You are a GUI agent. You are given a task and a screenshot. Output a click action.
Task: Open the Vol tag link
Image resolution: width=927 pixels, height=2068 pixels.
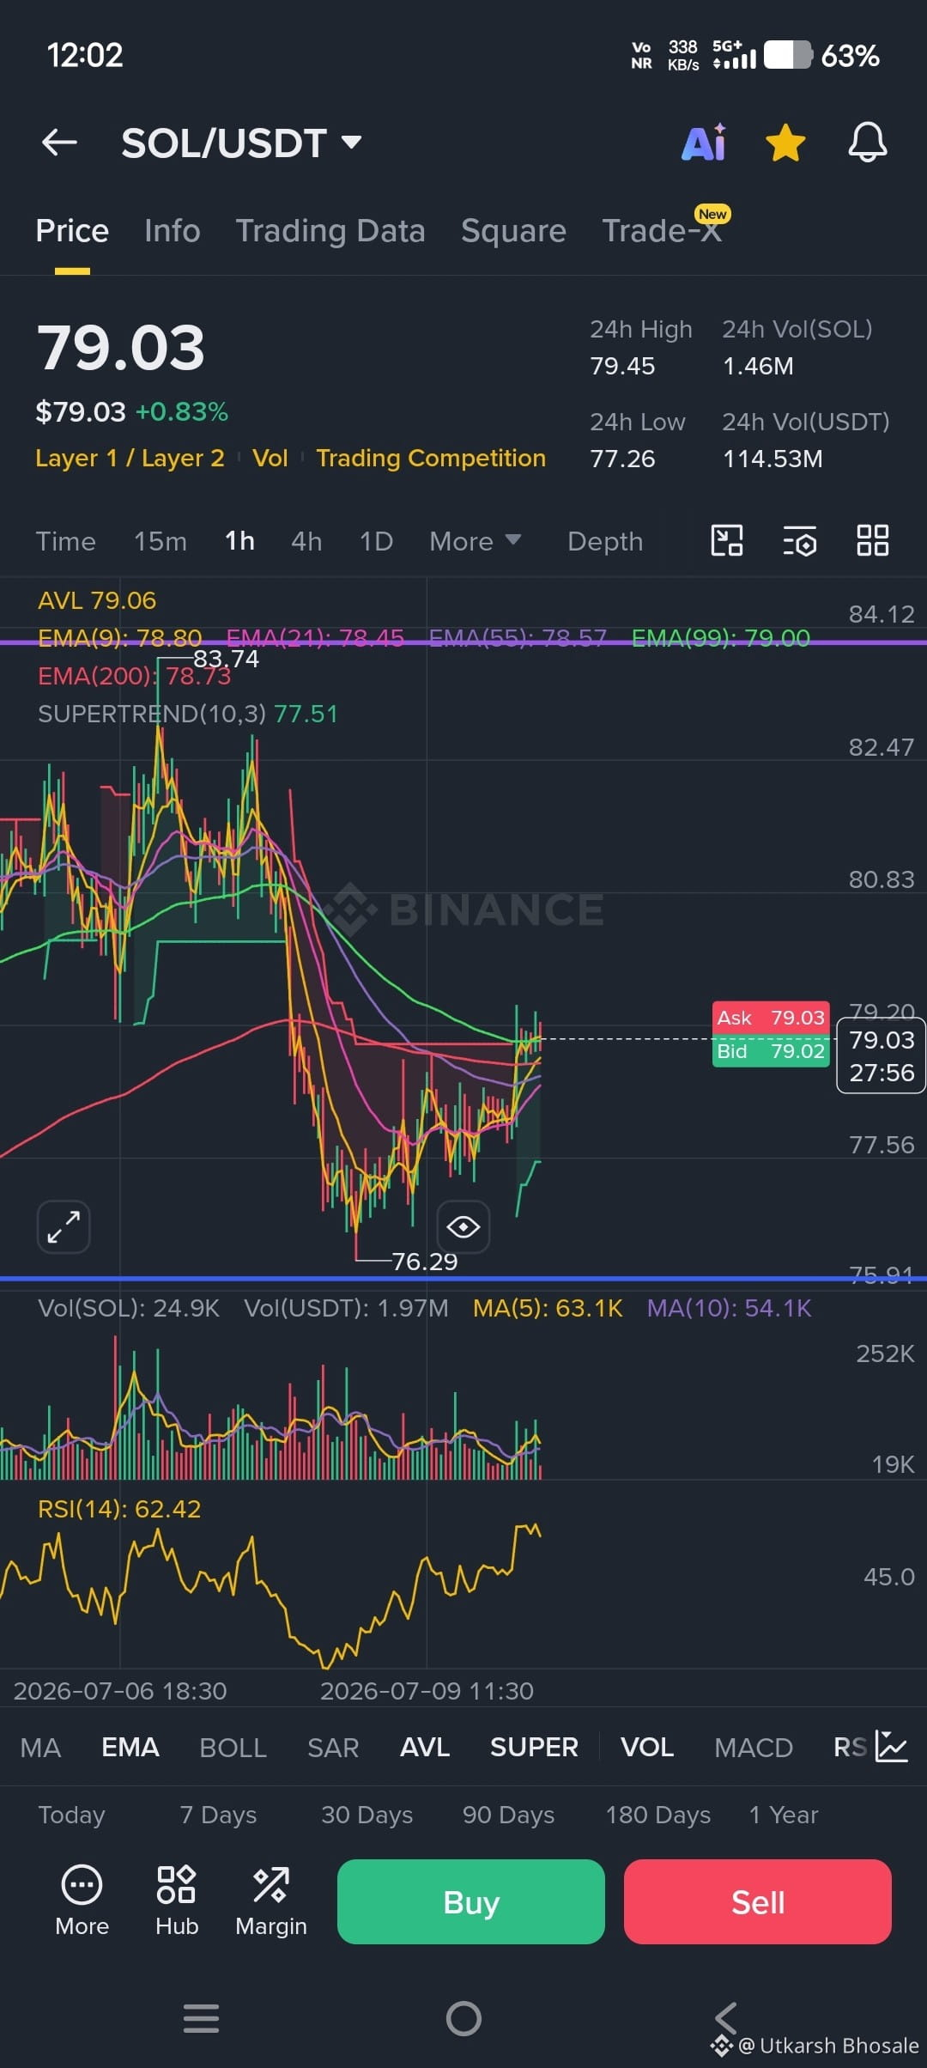(x=270, y=458)
